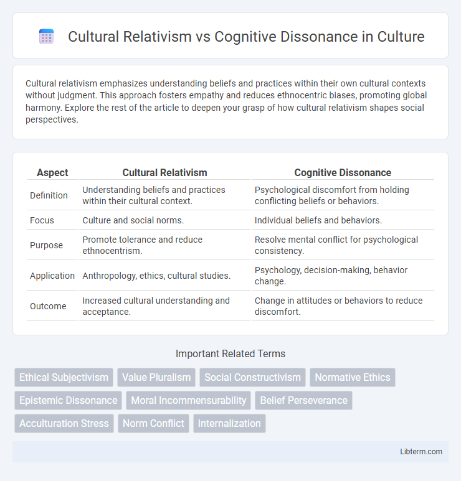This screenshot has height=481, width=461.
Task: Click the calendar icon beside the title
Action: coord(47,37)
